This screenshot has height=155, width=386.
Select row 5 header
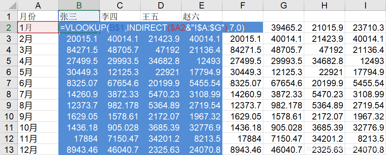[x=9, y=61]
